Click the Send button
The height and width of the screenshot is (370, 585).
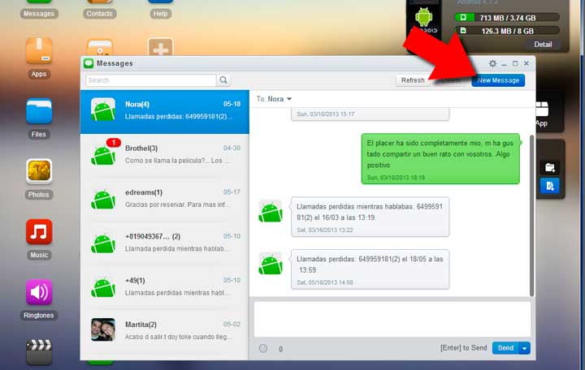click(x=505, y=348)
